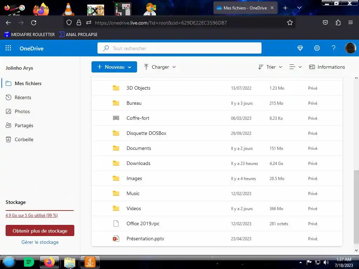Click the Office 2019.rpc file icon
Screen dimensions: 359x269
pyautogui.click(x=116, y=223)
